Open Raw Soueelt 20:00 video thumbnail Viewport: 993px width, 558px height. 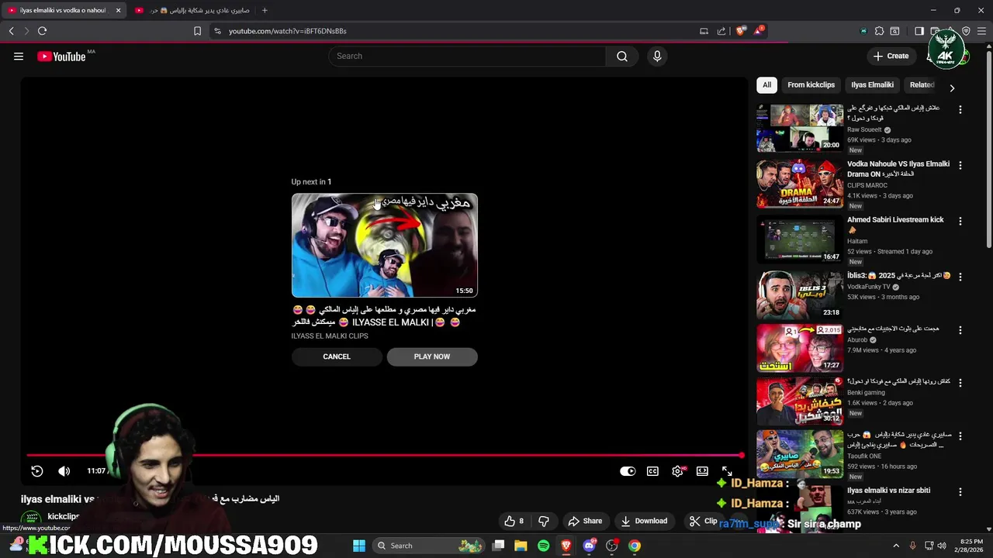pos(800,128)
